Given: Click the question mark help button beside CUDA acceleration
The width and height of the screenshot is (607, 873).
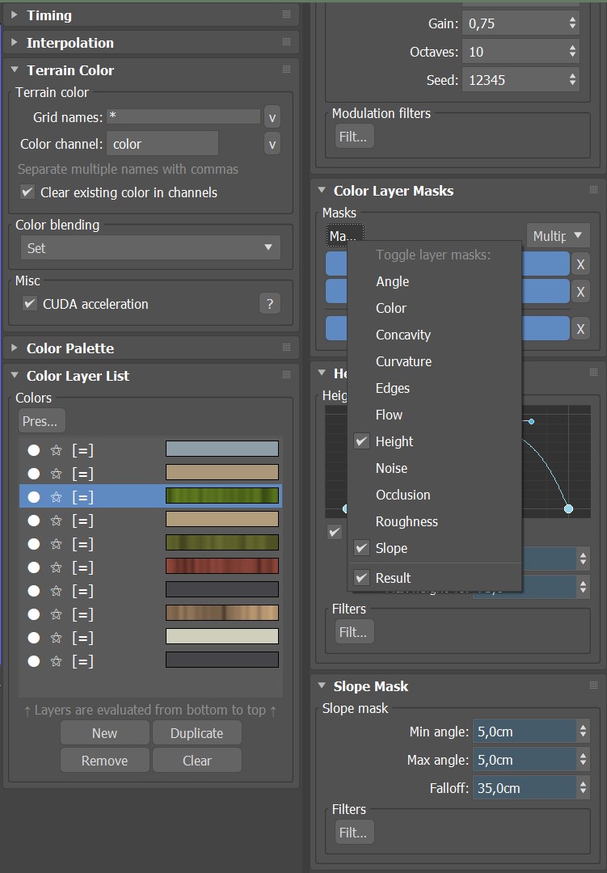Looking at the screenshot, I should click(270, 304).
